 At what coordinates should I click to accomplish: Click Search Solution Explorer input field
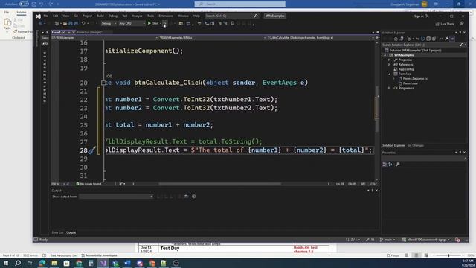click(x=420, y=45)
